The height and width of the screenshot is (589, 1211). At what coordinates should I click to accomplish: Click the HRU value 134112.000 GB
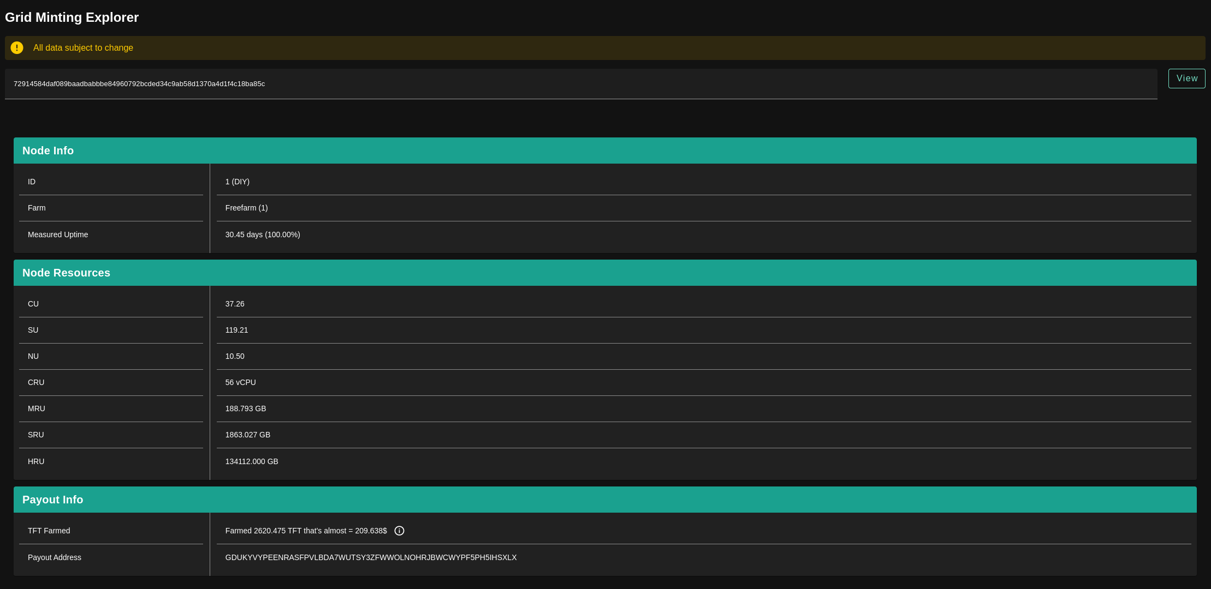point(252,461)
